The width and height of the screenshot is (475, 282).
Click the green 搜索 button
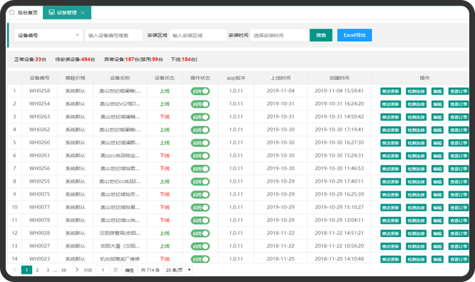tap(321, 35)
